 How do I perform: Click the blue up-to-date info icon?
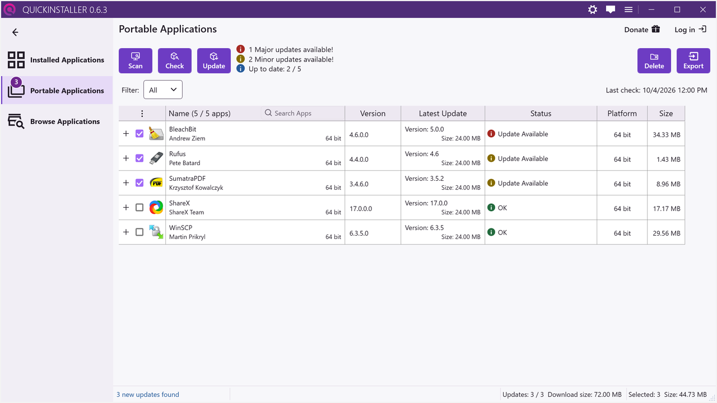coord(240,68)
